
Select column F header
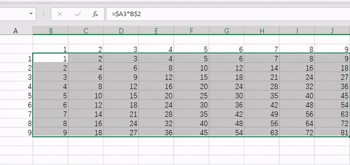click(191, 31)
